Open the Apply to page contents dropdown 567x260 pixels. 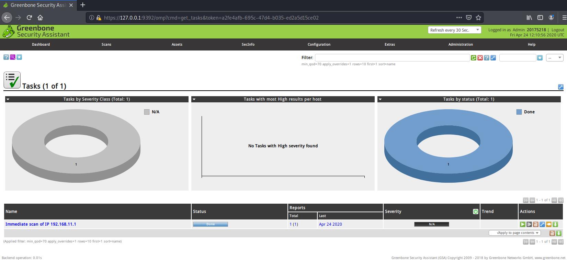click(x=514, y=233)
